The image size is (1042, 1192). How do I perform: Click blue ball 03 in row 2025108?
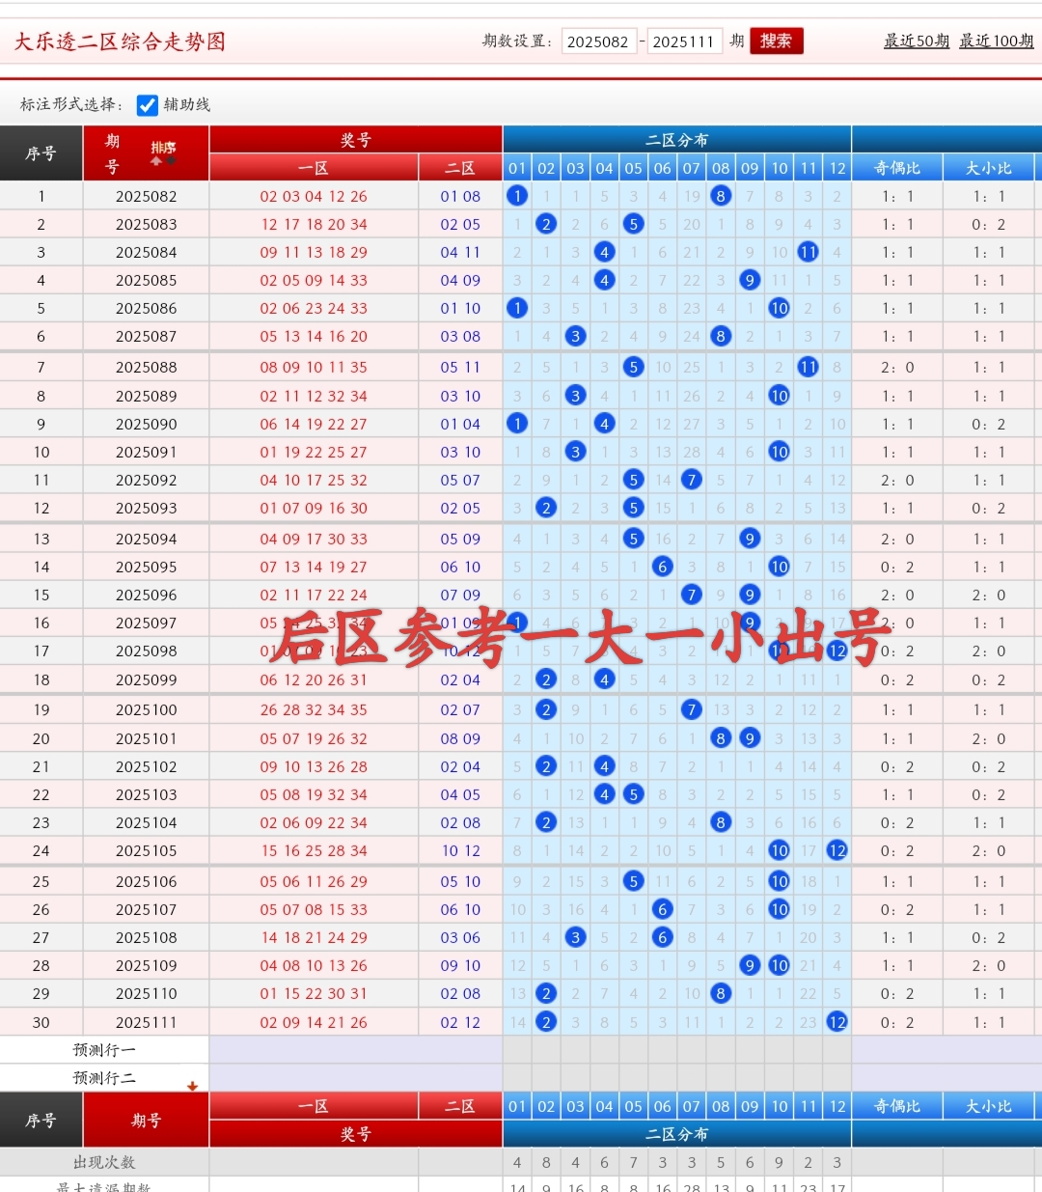(x=575, y=937)
